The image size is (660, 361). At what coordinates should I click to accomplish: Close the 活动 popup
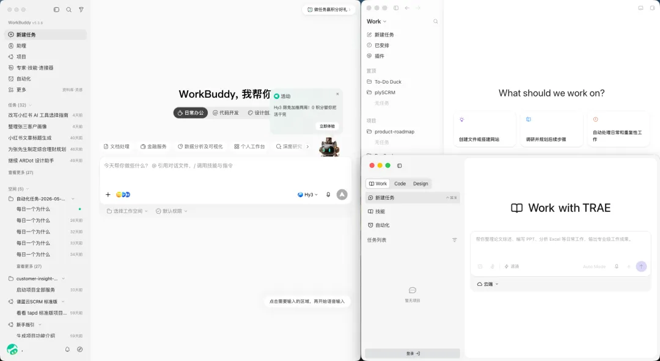point(337,94)
